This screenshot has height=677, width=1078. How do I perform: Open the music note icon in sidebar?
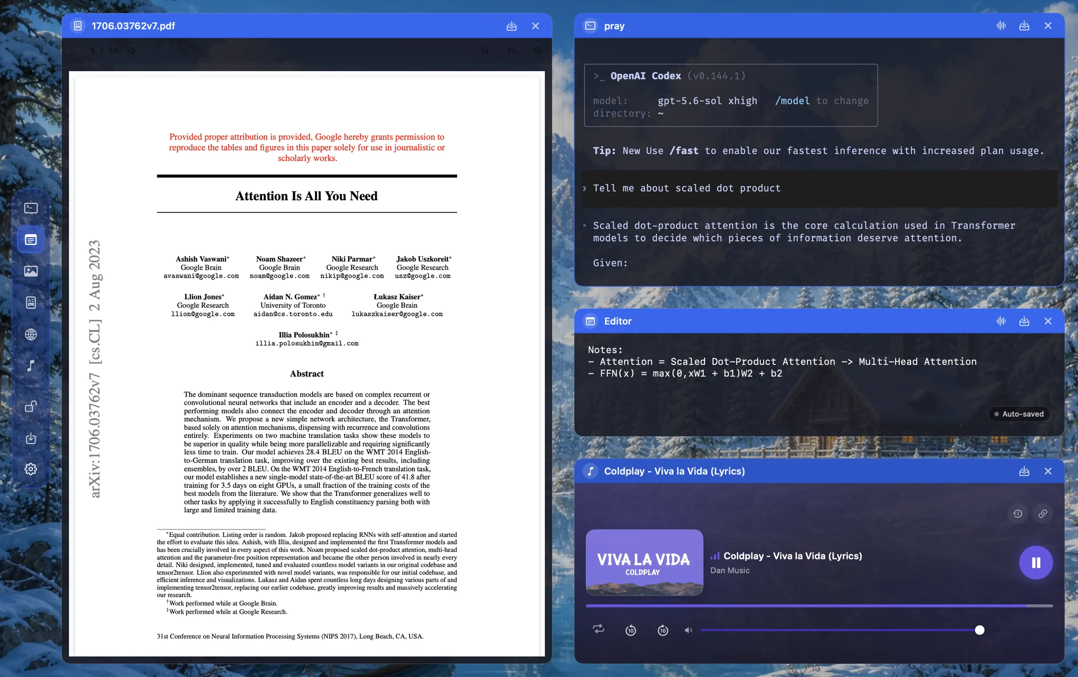(31, 366)
